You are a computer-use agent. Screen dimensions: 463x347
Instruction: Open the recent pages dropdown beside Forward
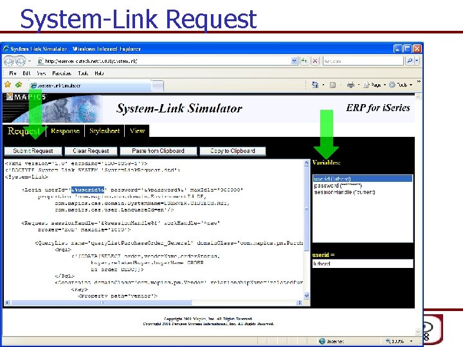coord(30,61)
